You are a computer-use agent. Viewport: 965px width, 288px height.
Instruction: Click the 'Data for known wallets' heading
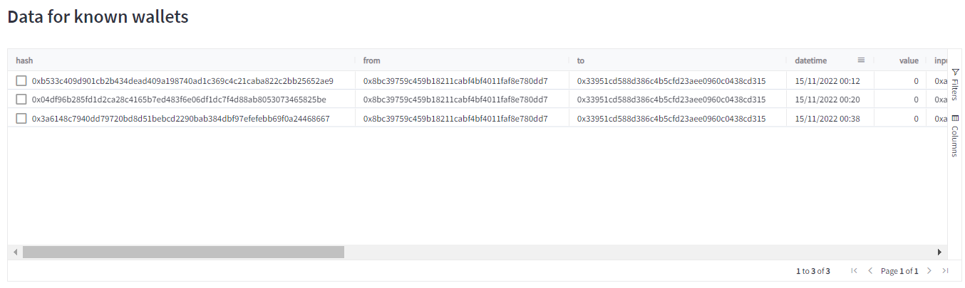coord(98,17)
